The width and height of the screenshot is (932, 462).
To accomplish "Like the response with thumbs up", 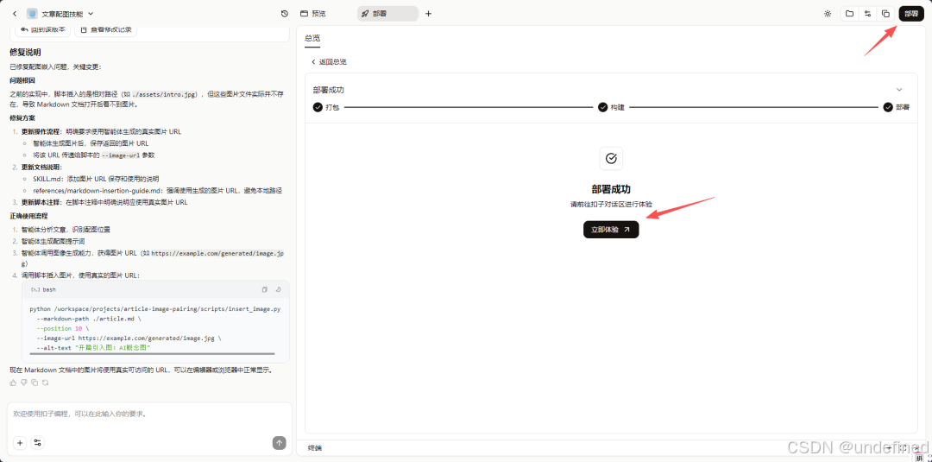I will 13,383.
